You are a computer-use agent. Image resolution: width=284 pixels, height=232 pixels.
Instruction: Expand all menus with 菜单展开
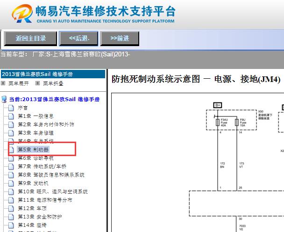19,83
